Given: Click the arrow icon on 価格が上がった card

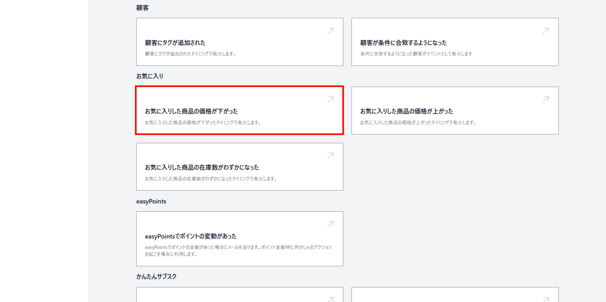Looking at the screenshot, I should tap(546, 99).
